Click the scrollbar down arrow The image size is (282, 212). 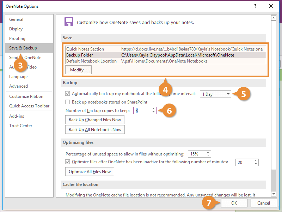(273, 194)
